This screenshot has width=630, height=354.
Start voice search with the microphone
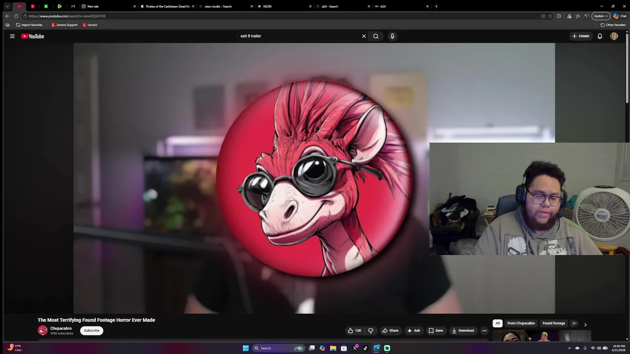coord(392,36)
